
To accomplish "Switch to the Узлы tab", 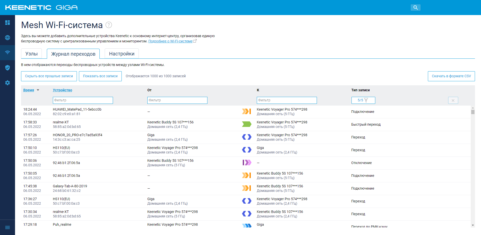I will (31, 54).
